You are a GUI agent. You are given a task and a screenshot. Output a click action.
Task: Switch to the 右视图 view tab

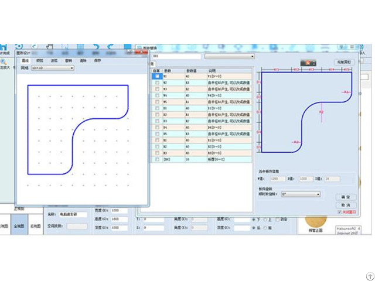click(35, 225)
